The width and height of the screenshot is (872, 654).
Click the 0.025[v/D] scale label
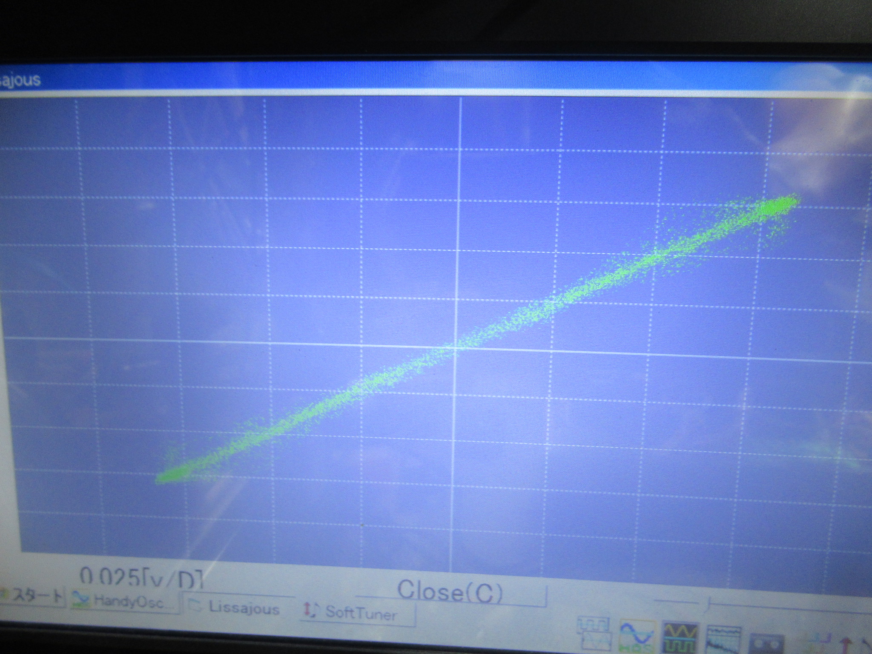tap(141, 577)
